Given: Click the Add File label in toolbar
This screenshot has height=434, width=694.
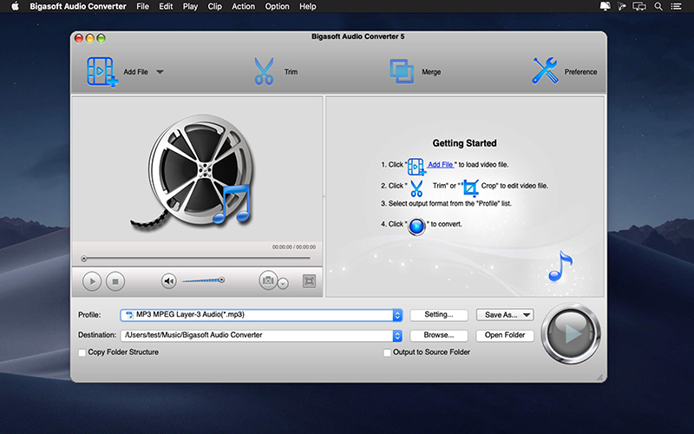Looking at the screenshot, I should click(x=135, y=72).
